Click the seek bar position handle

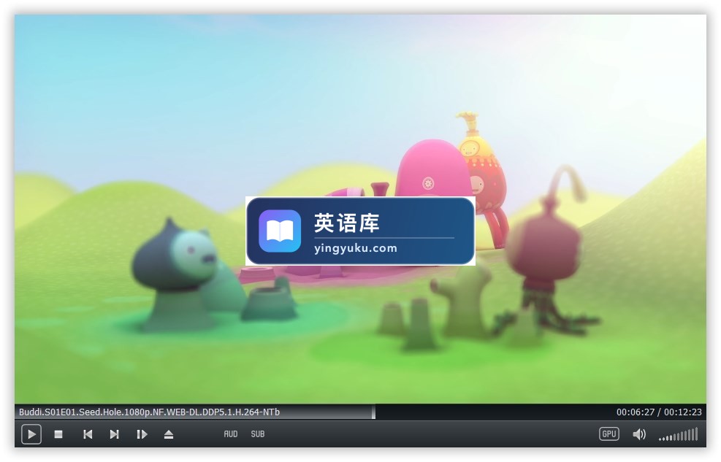[373, 412]
